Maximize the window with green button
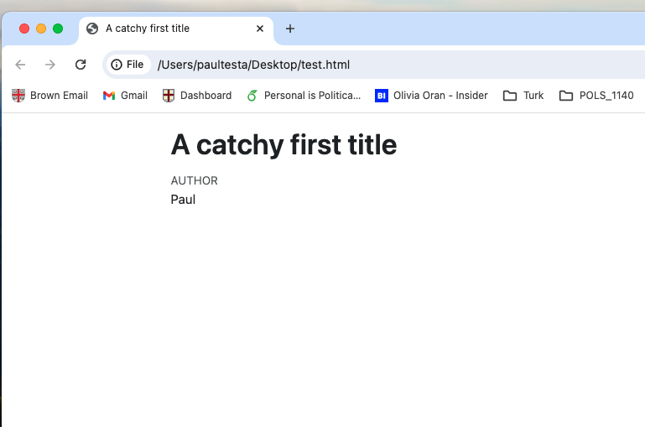Viewport: 645px width, 427px height. [x=58, y=29]
